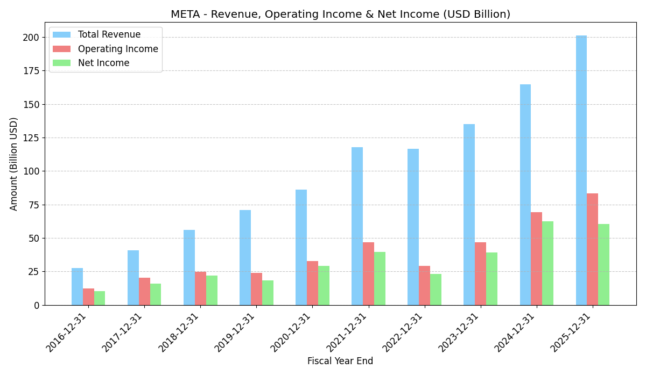
Task: Click the 2019-12-31 x-axis tick label
Action: click(x=235, y=332)
